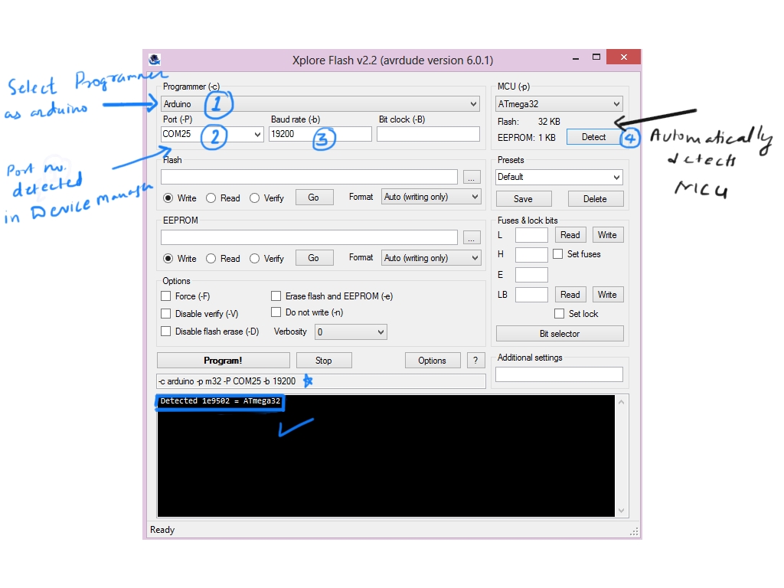Open the Bit selector
The height and width of the screenshot is (588, 784).
(560, 334)
